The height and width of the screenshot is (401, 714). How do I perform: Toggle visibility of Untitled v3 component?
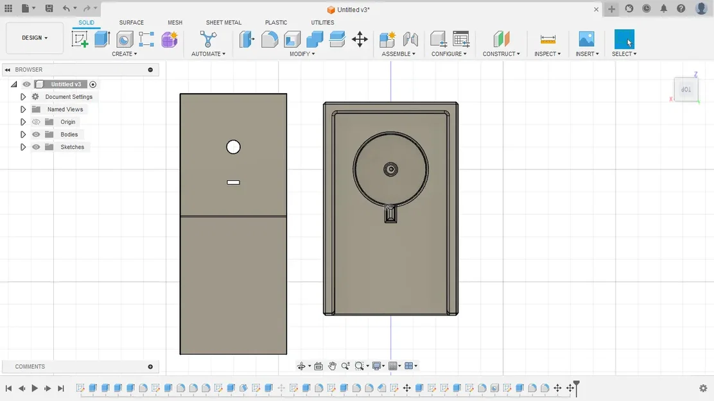[26, 84]
